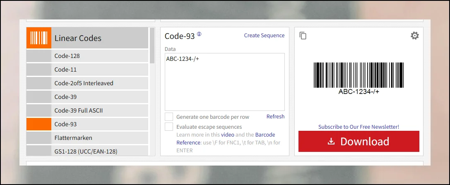Enable Generate one barcode per row
This screenshot has width=450, height=185.
tap(169, 117)
